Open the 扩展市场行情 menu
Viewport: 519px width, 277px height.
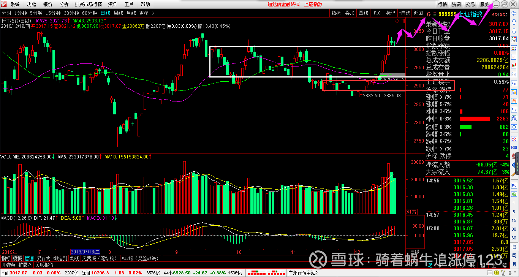tap(88, 4)
